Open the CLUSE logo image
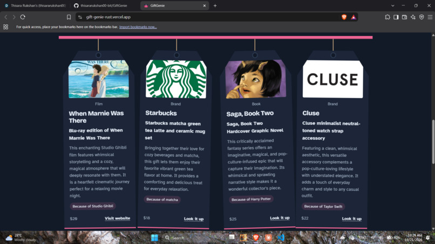The image size is (435, 244). [x=332, y=79]
